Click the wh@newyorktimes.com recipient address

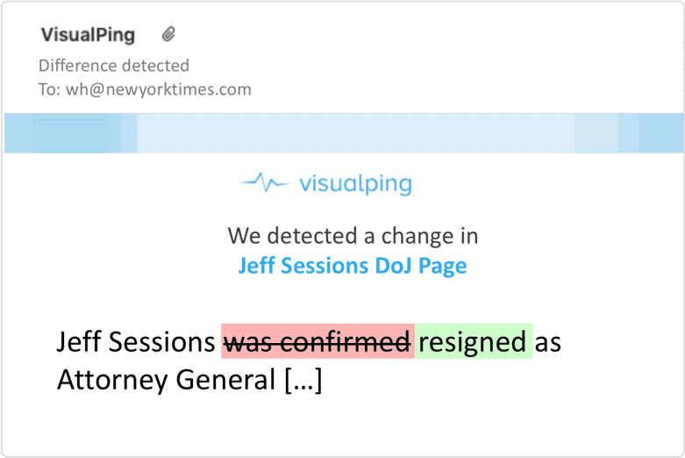(159, 89)
